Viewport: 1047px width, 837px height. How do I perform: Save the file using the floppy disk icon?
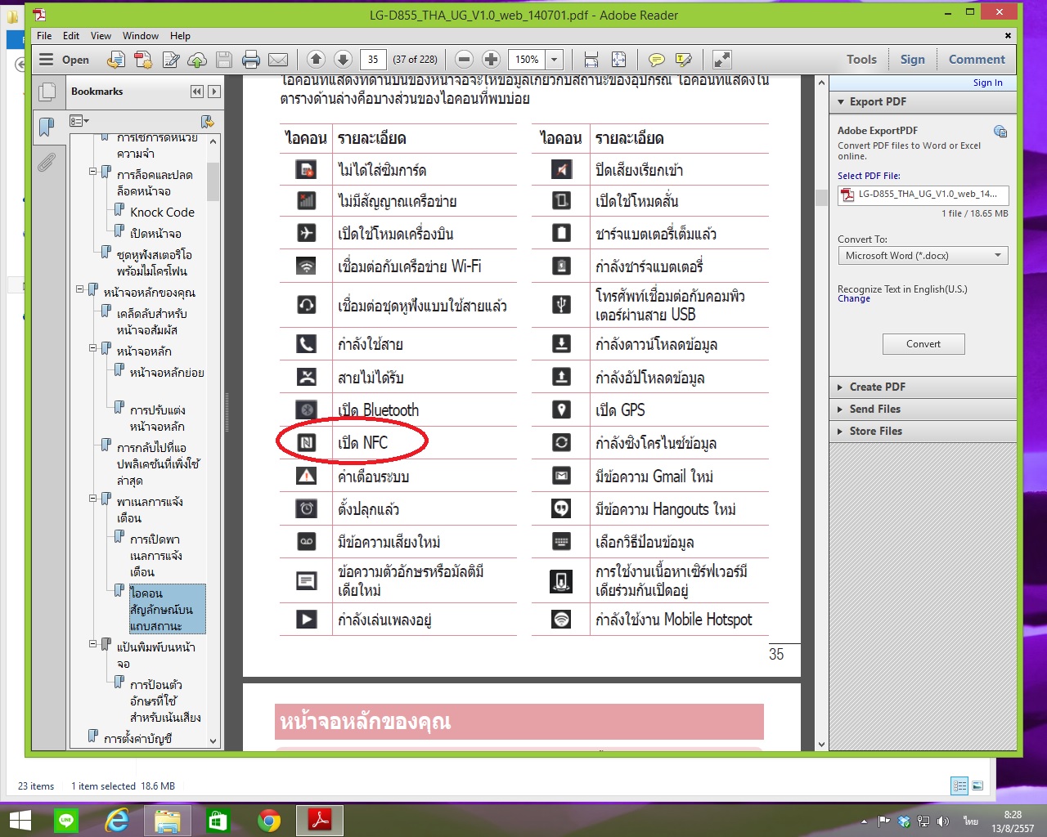click(224, 60)
